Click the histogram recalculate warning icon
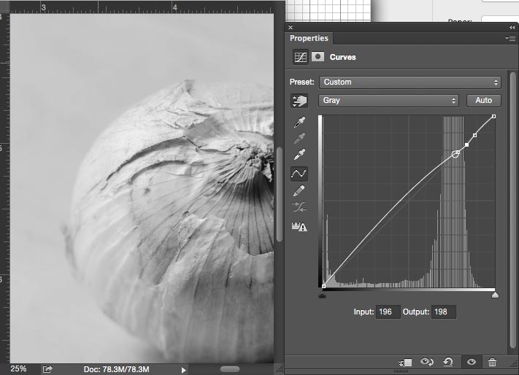This screenshot has height=375, width=519. click(x=299, y=226)
